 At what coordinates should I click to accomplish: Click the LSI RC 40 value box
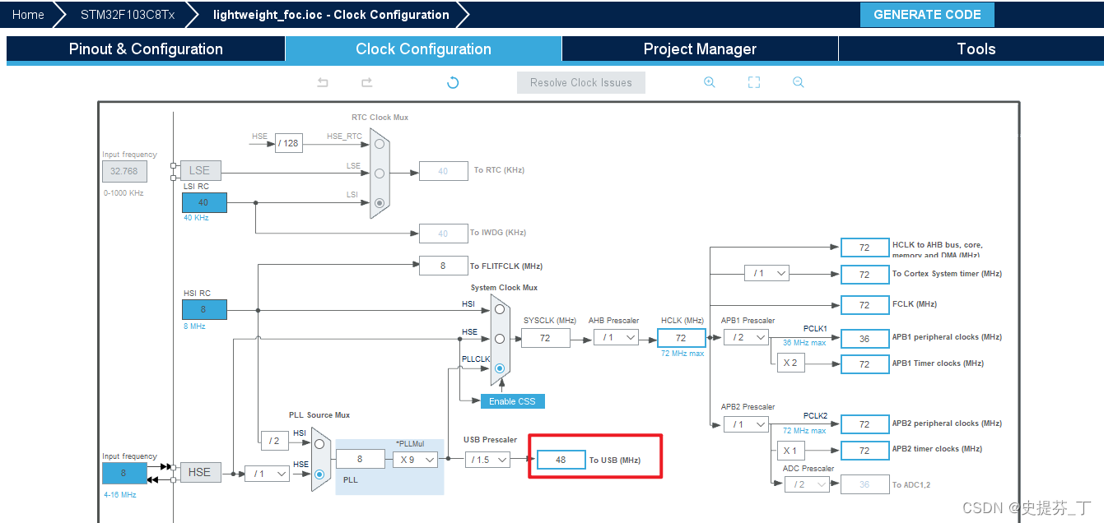click(203, 202)
